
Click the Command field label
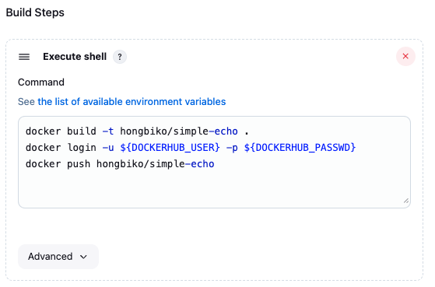[41, 82]
